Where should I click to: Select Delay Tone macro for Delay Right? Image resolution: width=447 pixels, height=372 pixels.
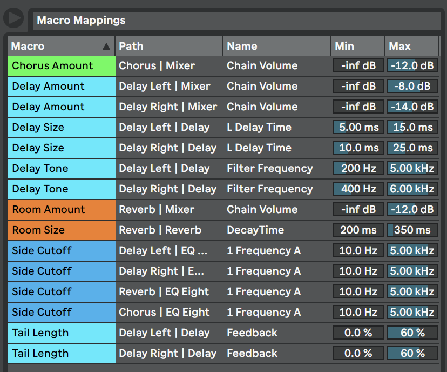[x=62, y=189]
